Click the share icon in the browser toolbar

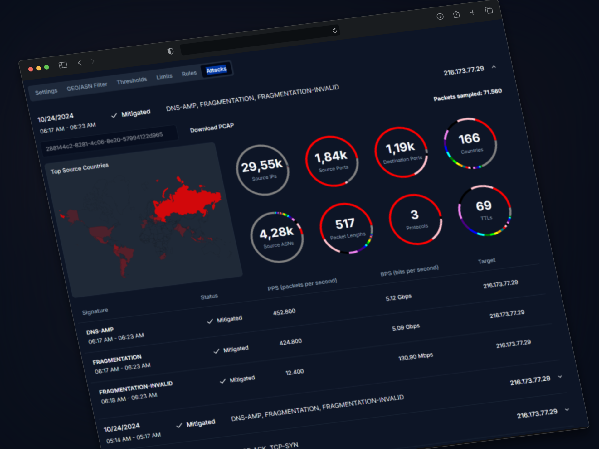click(456, 14)
